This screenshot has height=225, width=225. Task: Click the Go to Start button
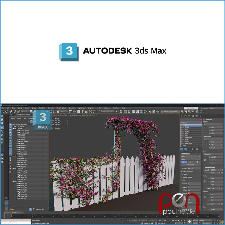click(173, 221)
